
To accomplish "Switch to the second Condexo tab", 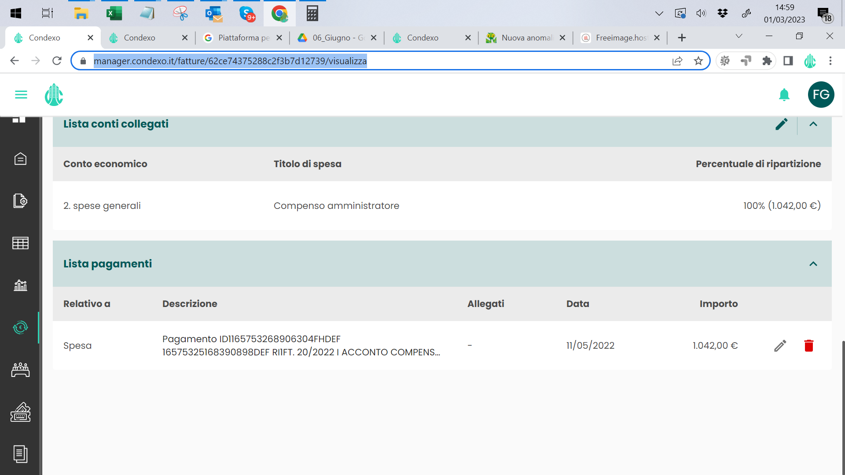I will tap(148, 38).
